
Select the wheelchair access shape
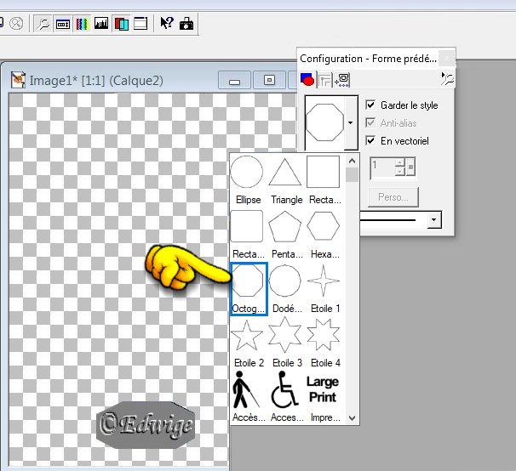285,397
